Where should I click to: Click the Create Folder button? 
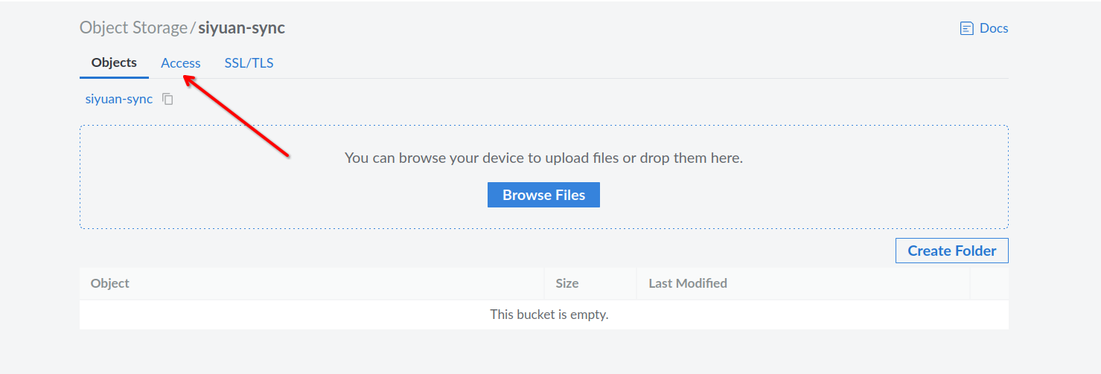click(951, 251)
